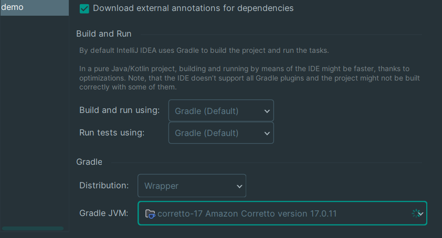Expand Gradle JVM dropdown arrow
Image resolution: width=442 pixels, height=238 pixels.
click(x=421, y=213)
